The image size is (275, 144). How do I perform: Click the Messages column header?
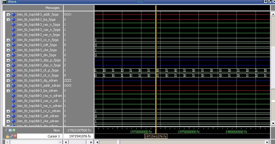[x=52, y=8]
